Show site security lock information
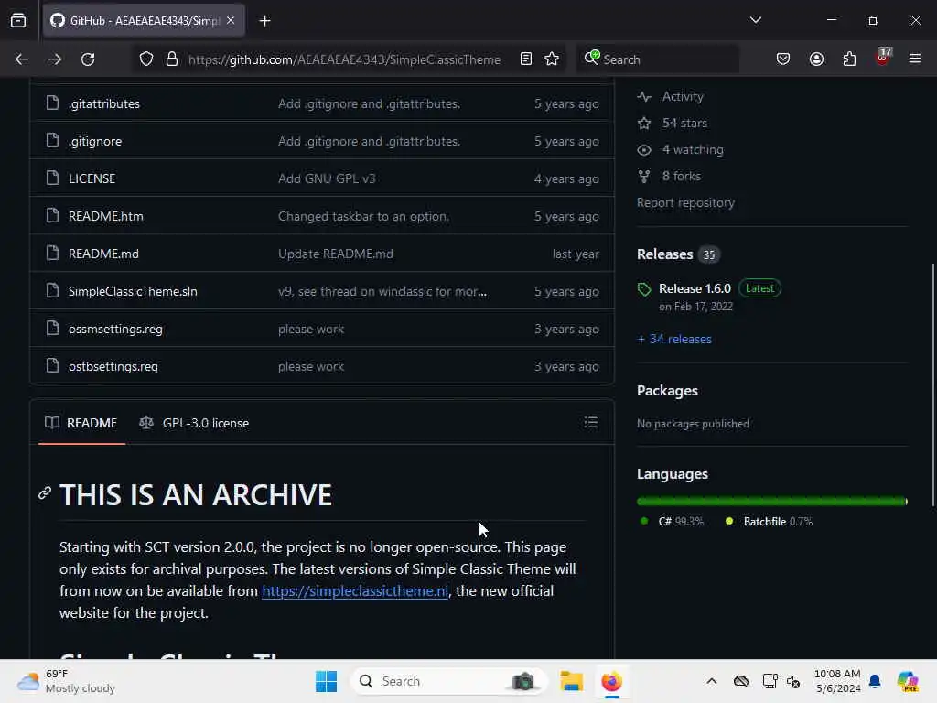This screenshot has height=703, width=937. pos(171,59)
